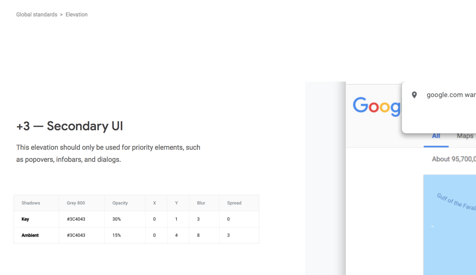Image resolution: width=476 pixels, height=275 pixels.
Task: Click the 30% opacity value
Action: [x=117, y=219]
